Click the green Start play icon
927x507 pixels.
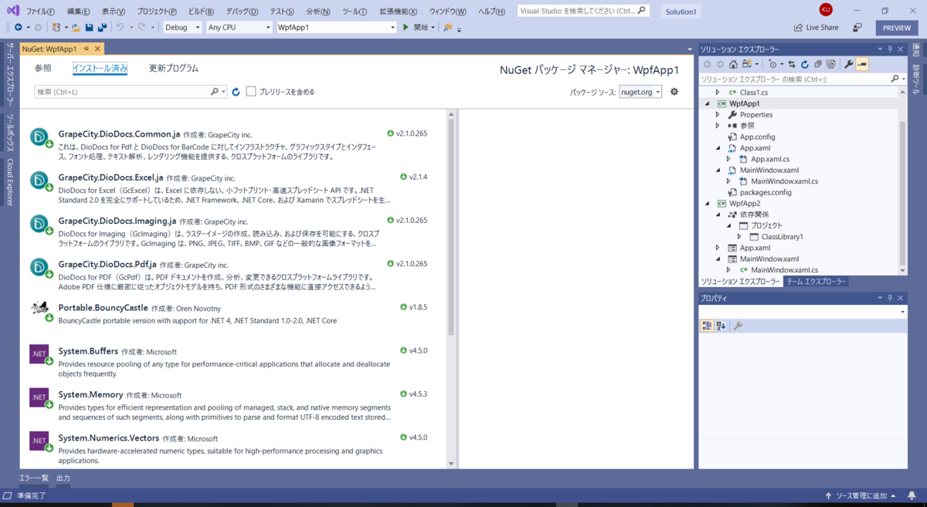(406, 27)
